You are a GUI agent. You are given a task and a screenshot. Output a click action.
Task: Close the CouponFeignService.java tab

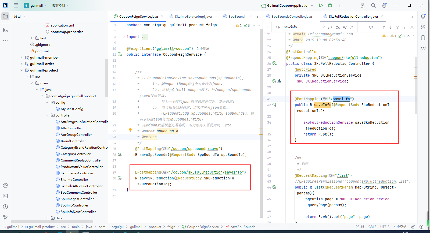[162, 16]
